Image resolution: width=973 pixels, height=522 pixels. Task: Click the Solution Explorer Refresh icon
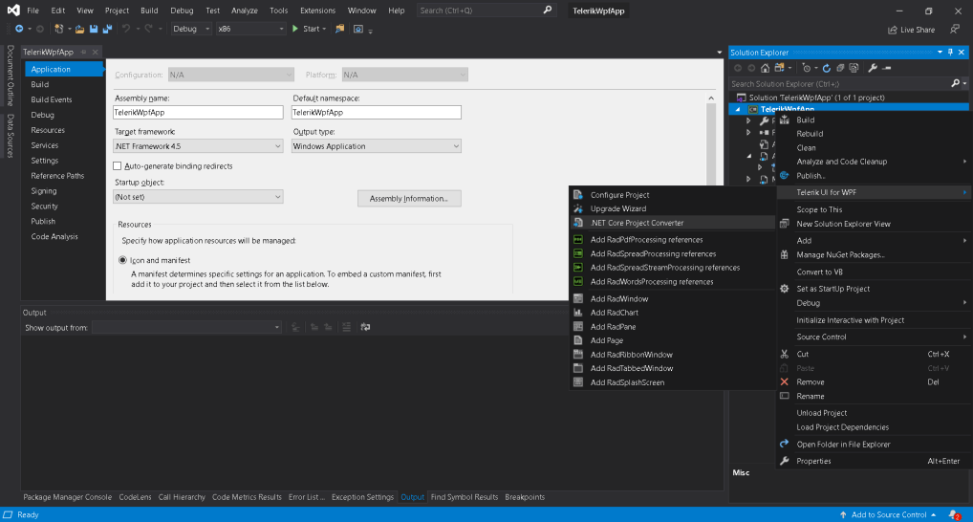(827, 68)
